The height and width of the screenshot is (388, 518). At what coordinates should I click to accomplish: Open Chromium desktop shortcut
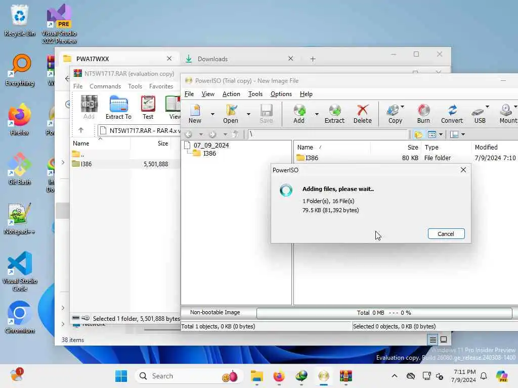click(x=20, y=317)
